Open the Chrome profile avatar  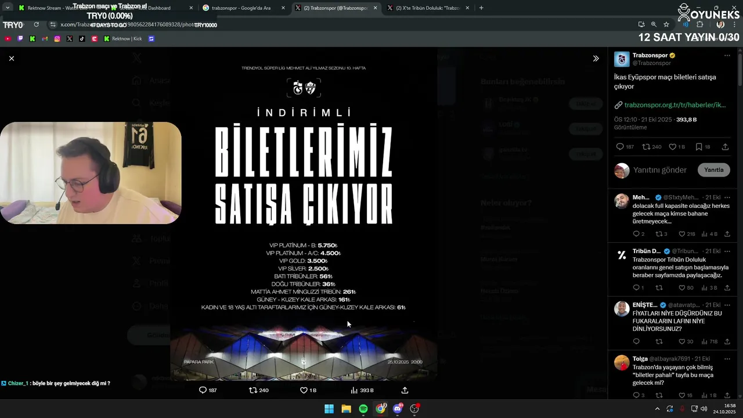(x=720, y=24)
